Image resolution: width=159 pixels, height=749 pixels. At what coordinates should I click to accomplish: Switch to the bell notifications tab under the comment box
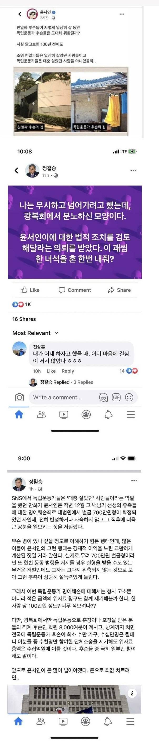click(x=108, y=414)
